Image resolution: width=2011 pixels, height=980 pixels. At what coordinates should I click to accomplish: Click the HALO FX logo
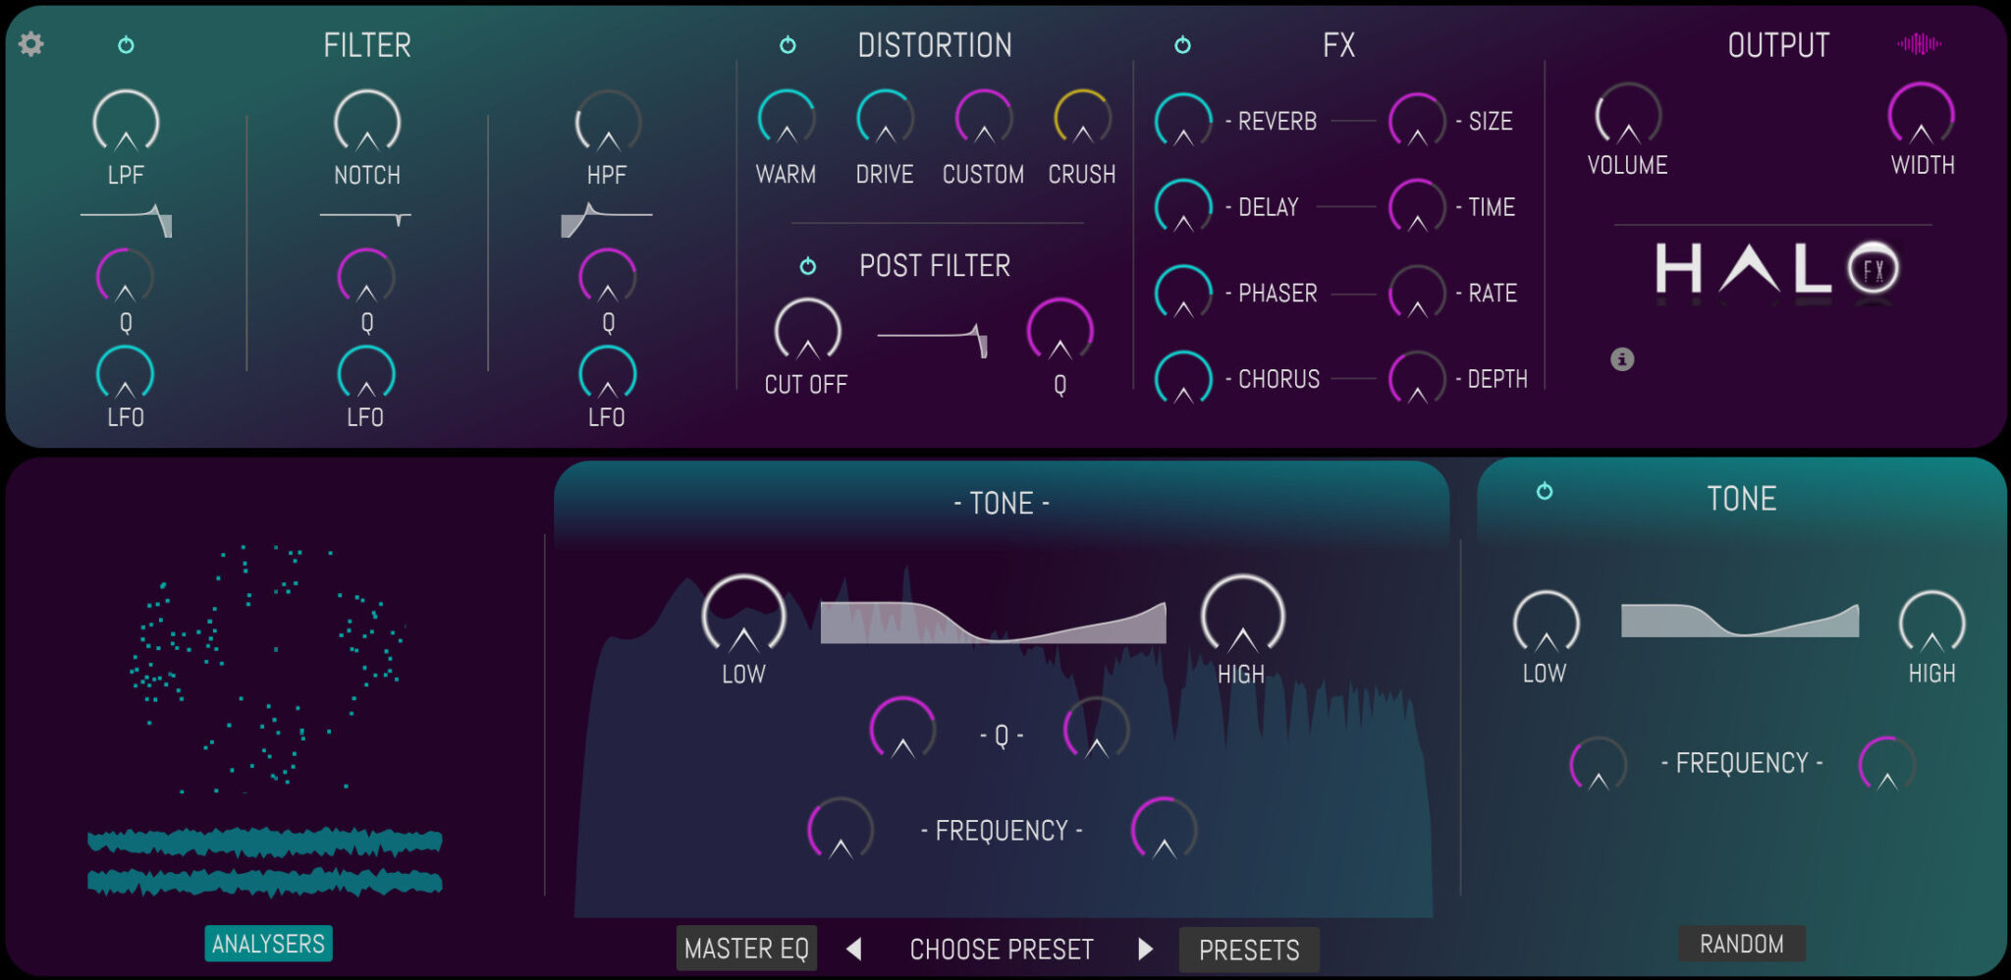(x=1777, y=269)
